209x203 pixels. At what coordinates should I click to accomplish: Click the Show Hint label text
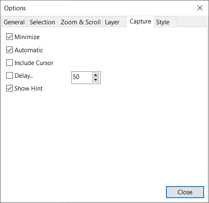point(28,89)
